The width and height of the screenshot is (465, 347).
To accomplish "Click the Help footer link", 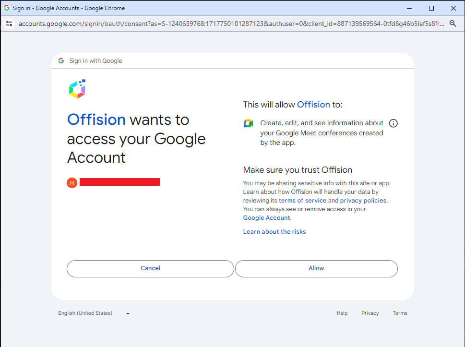I will (342, 313).
